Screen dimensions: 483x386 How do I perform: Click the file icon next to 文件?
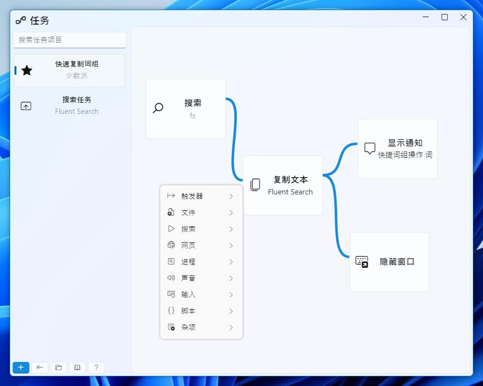[x=171, y=212]
